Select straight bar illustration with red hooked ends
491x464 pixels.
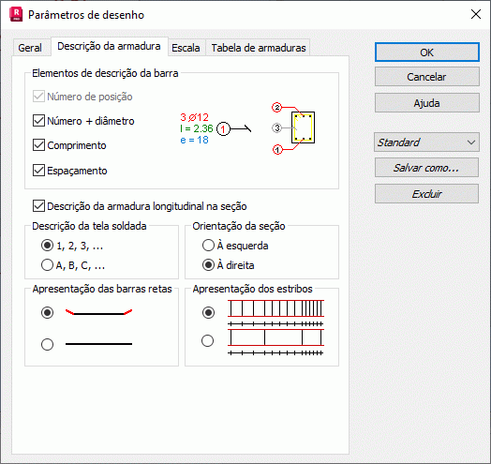coord(98,312)
